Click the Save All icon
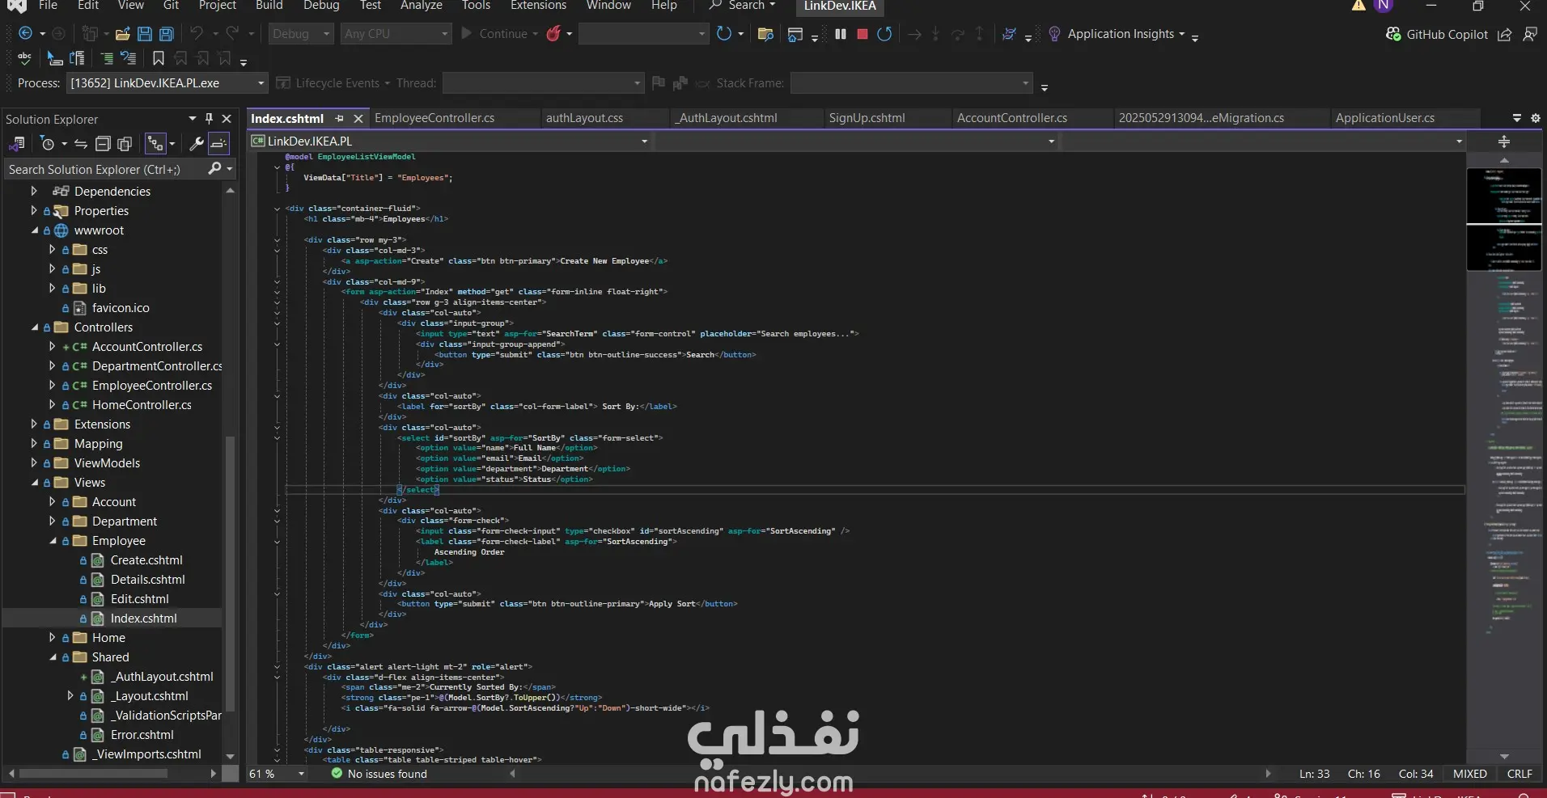Screen dimensions: 1547x798 tap(167, 34)
